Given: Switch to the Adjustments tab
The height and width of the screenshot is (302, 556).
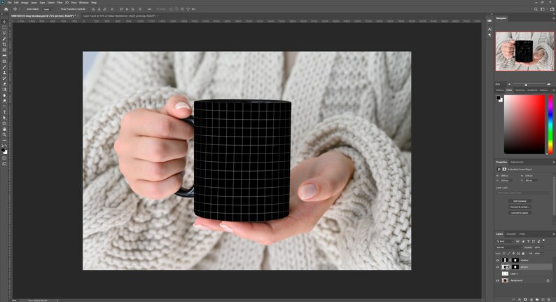Looking at the screenshot, I should click(x=517, y=162).
